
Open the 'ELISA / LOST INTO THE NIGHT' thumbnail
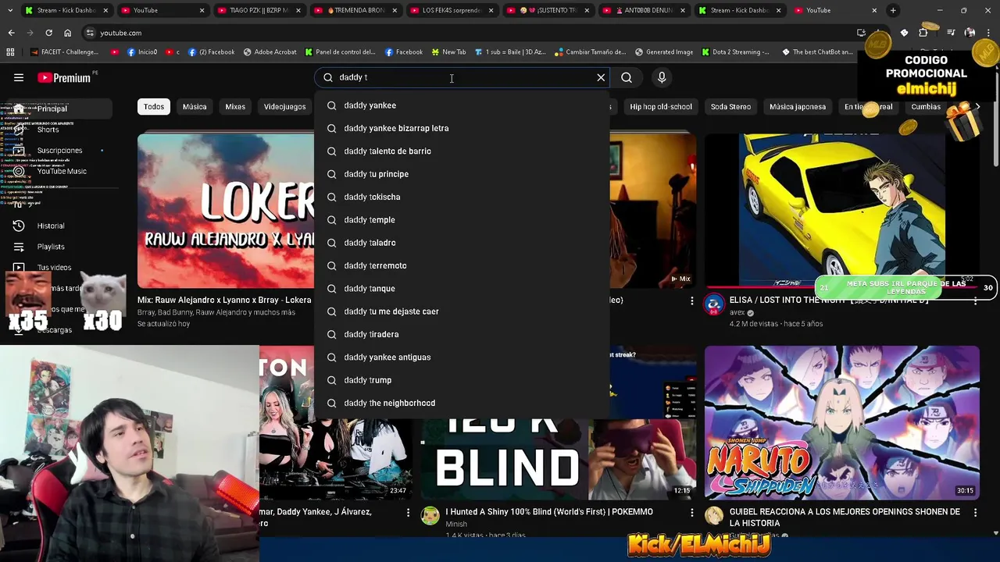click(841, 209)
